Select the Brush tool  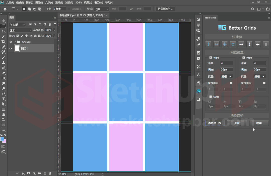[x=3, y=57]
